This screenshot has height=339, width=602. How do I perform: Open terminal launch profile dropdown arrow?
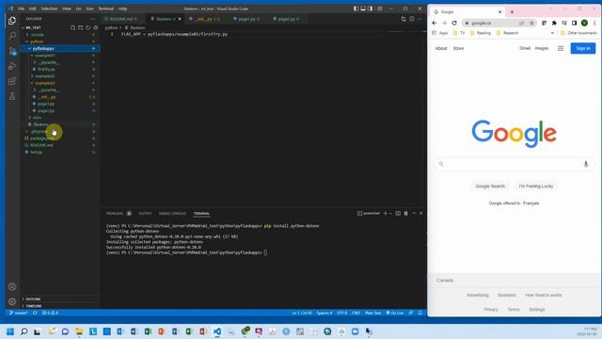pos(390,214)
